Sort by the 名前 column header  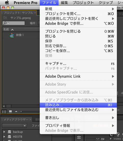[x=6, y=29]
